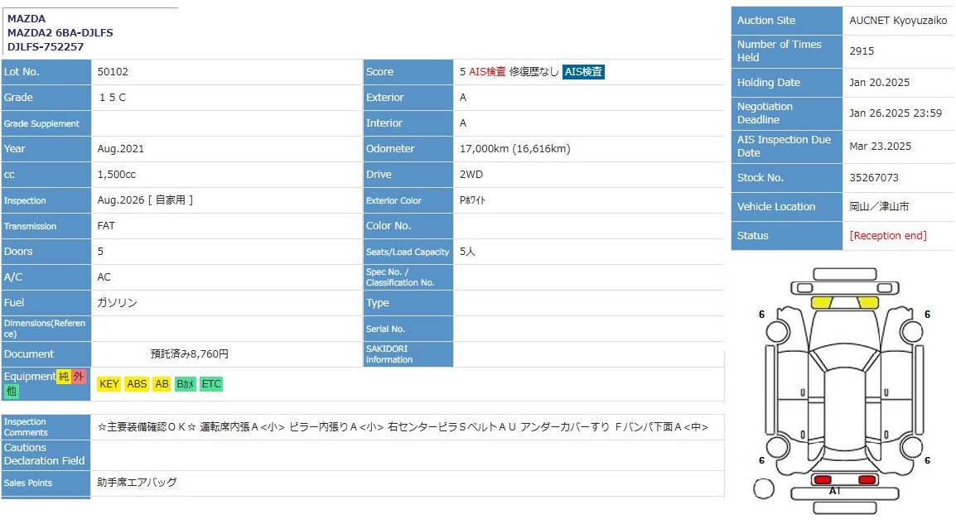
Task: Click the spare tire circle in the diagram
Action: coord(763,488)
